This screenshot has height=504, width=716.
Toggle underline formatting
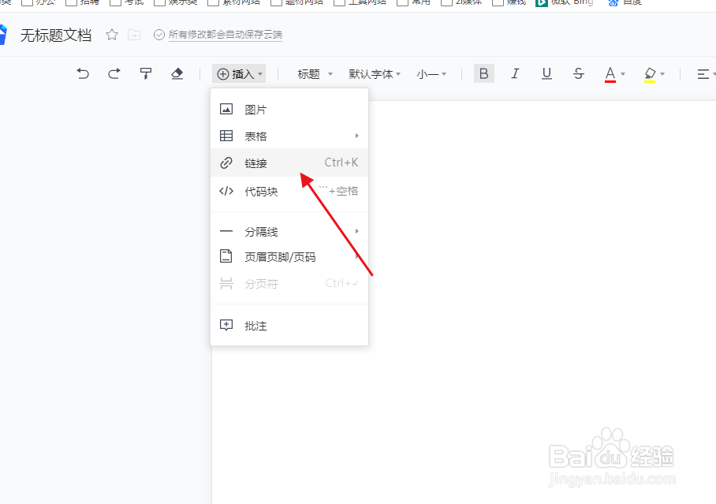click(546, 73)
